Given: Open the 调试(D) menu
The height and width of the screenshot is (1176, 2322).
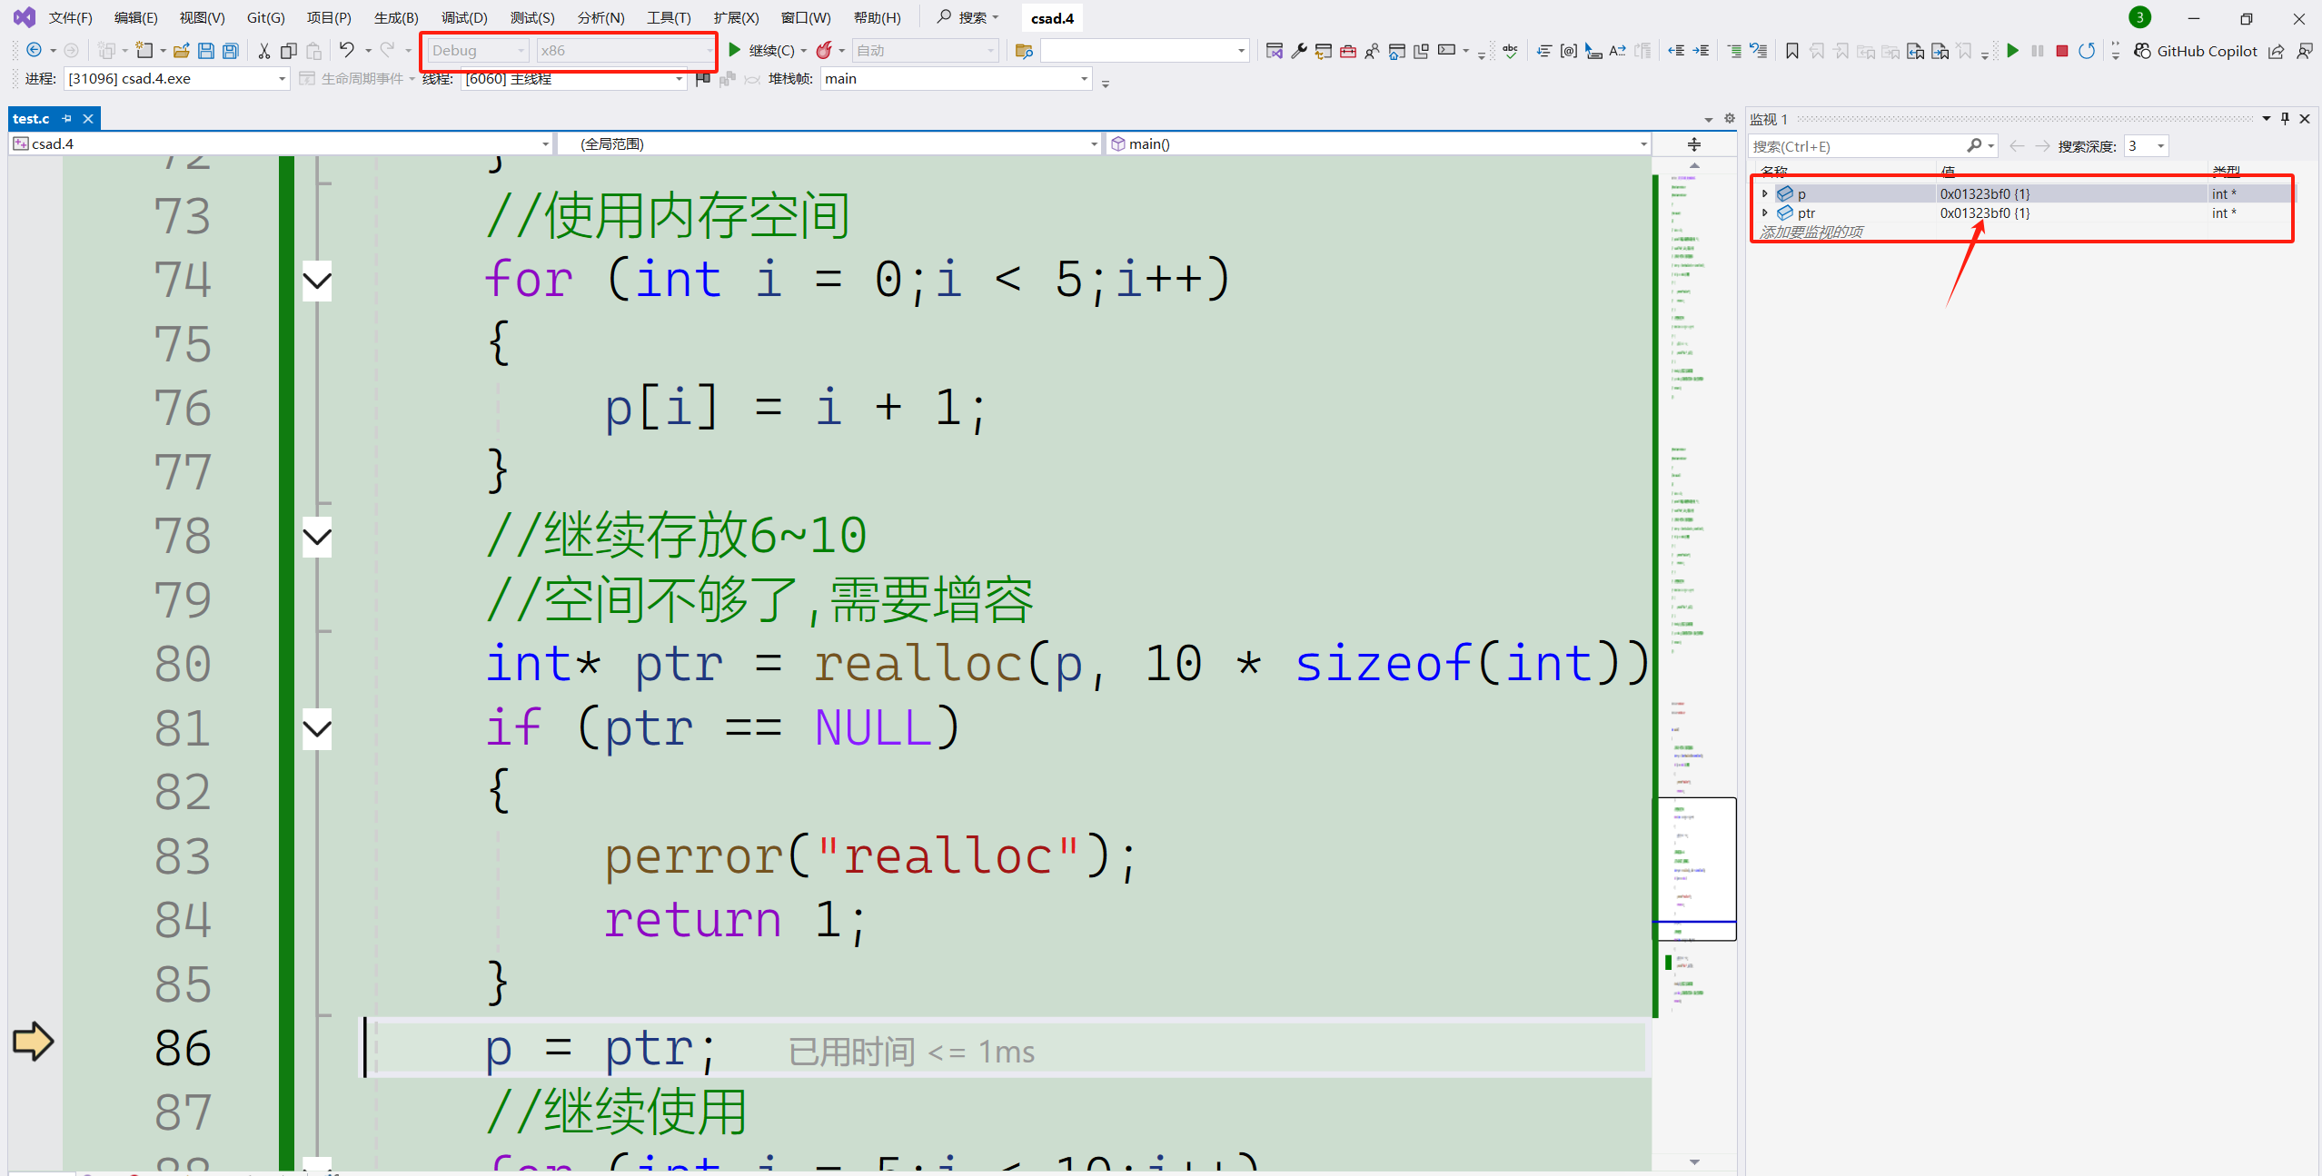Looking at the screenshot, I should pyautogui.click(x=463, y=17).
